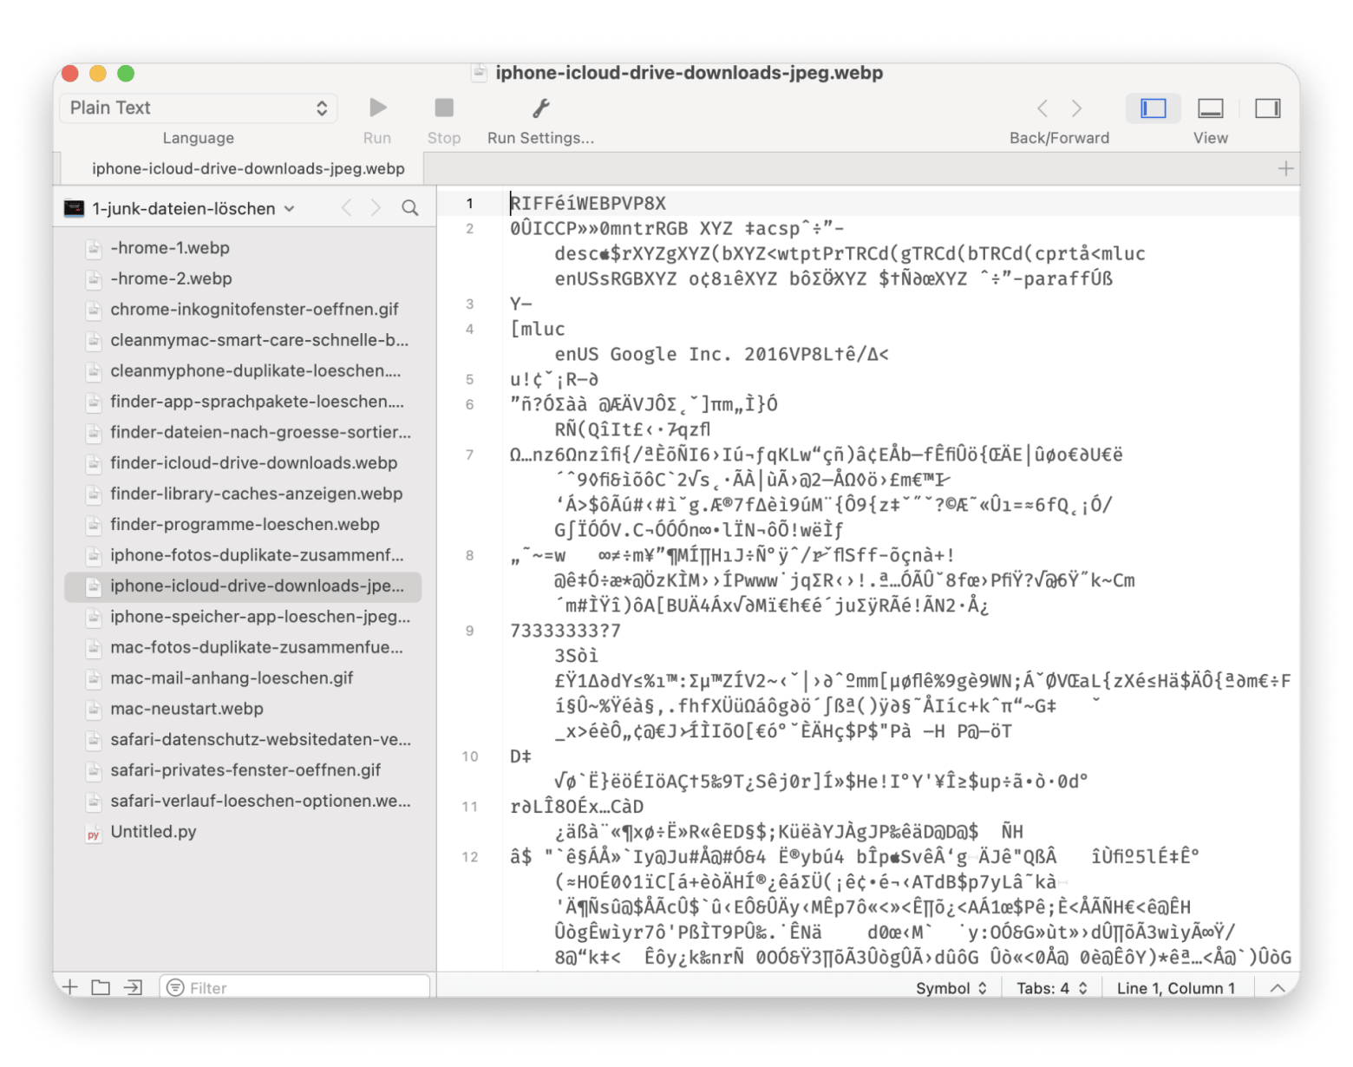Click the filter options icon
The image size is (1353, 1067).
tap(175, 987)
